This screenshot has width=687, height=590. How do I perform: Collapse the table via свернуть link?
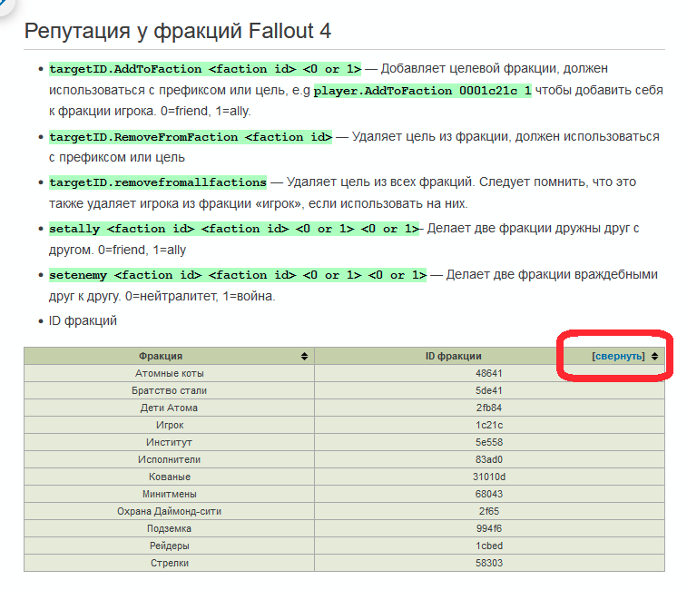pyautogui.click(x=618, y=357)
